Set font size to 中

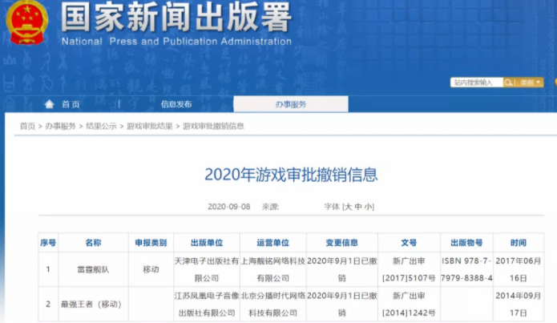(x=358, y=207)
